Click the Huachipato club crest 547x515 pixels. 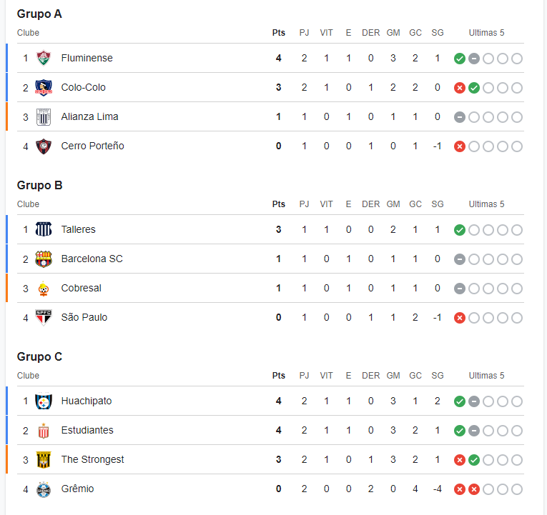(x=44, y=401)
